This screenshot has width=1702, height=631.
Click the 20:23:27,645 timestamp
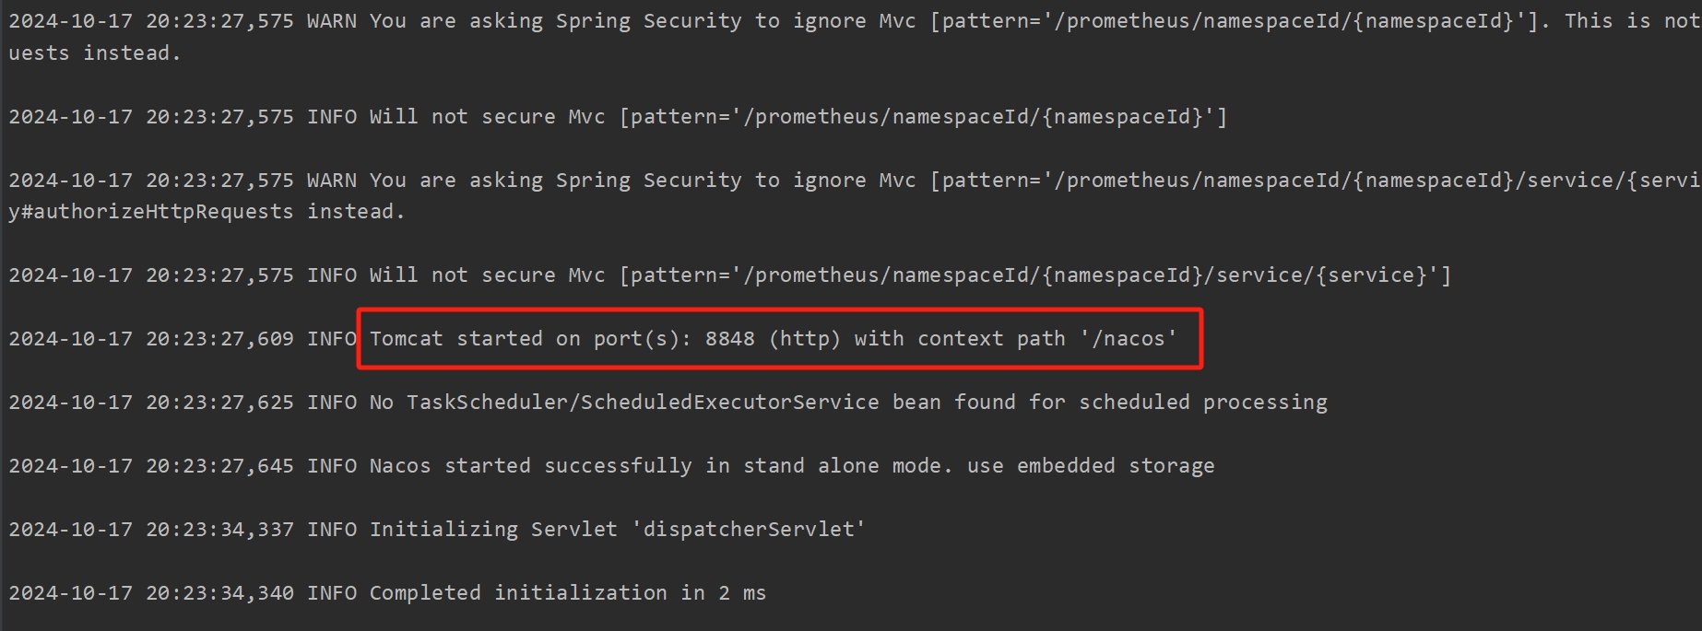click(219, 466)
